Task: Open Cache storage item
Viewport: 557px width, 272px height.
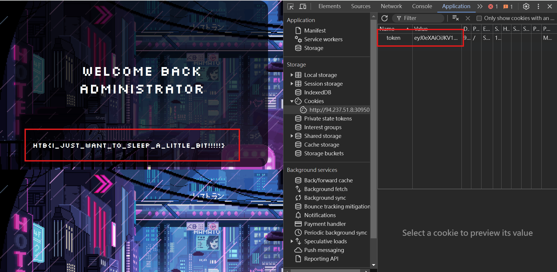Action: (x=321, y=145)
